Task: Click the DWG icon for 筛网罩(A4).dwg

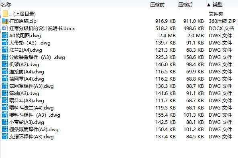Action: [x=5, y=79]
